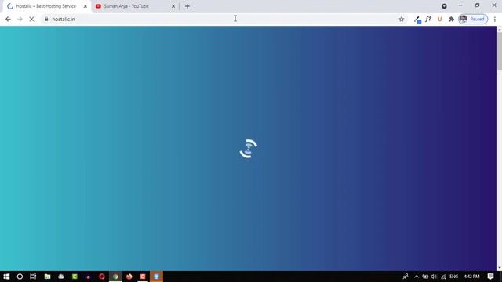The width and height of the screenshot is (502, 282).
Task: Go back to the previous page
Action: pyautogui.click(x=8, y=19)
